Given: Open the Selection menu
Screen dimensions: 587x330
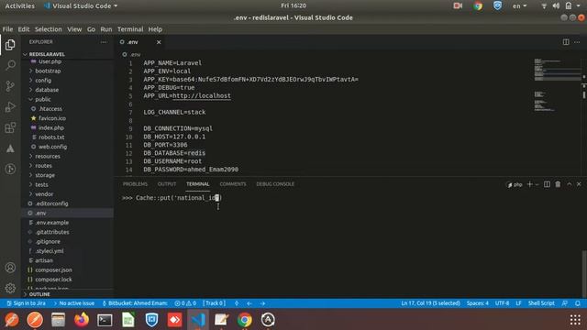Looking at the screenshot, I should click(x=49, y=29).
